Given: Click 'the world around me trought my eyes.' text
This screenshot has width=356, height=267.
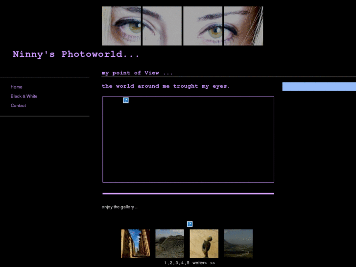Looking at the screenshot, I should pos(166,86).
